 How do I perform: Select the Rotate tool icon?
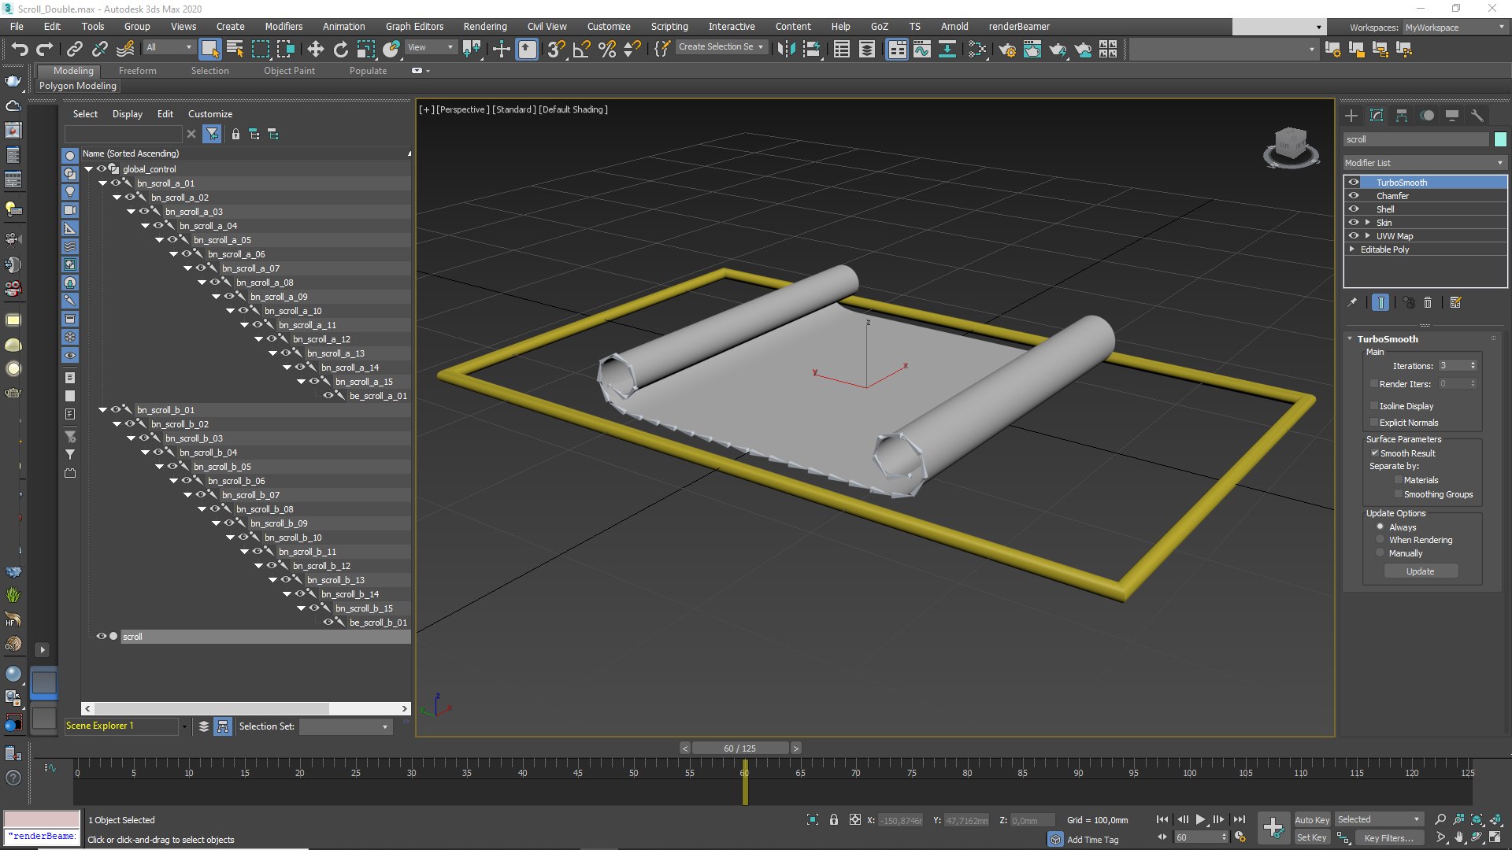pos(340,50)
